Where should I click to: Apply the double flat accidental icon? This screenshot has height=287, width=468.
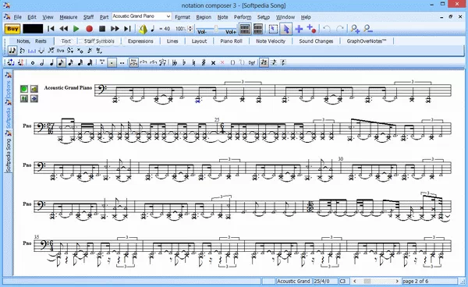coord(175,62)
